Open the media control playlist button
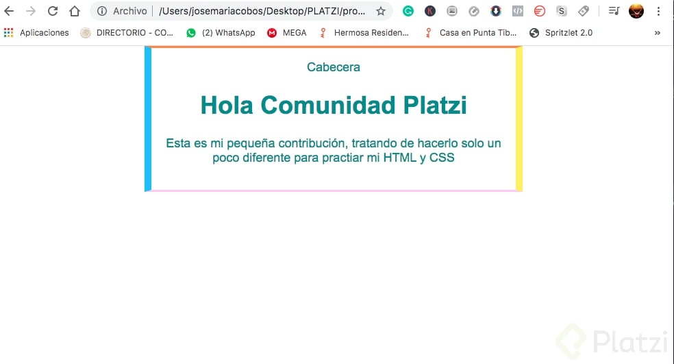The image size is (674, 364). 614,11
